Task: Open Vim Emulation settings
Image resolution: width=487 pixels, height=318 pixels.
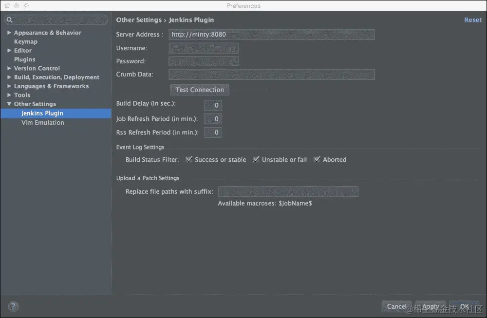Action: click(x=43, y=123)
